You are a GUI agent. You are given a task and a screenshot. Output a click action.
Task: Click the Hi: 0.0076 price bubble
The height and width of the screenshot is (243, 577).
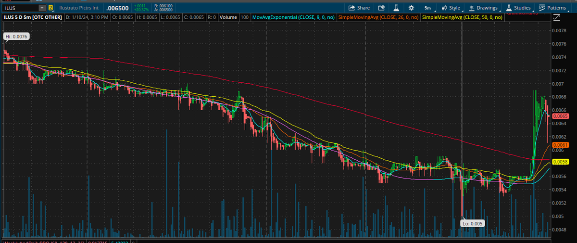17,37
